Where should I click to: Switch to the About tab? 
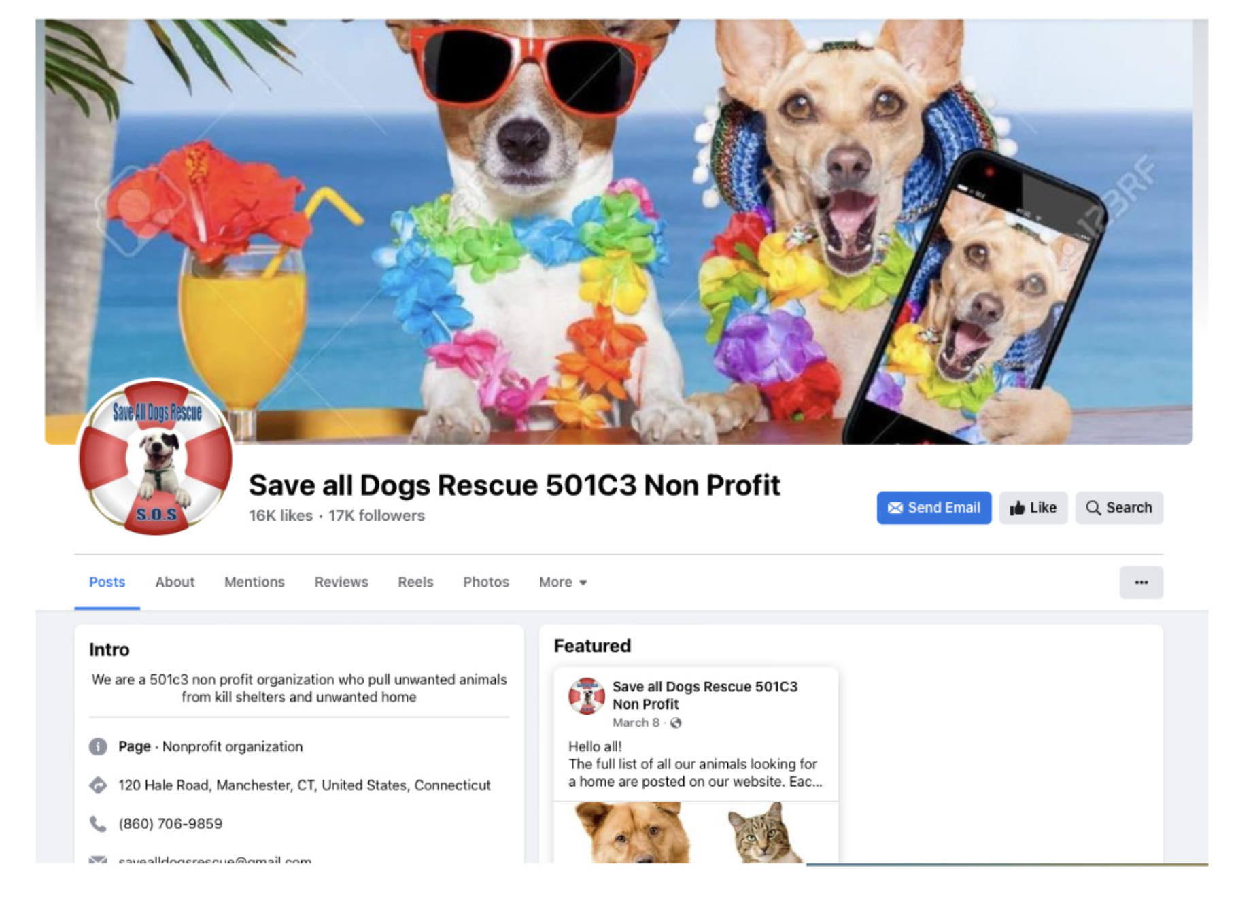tap(175, 583)
